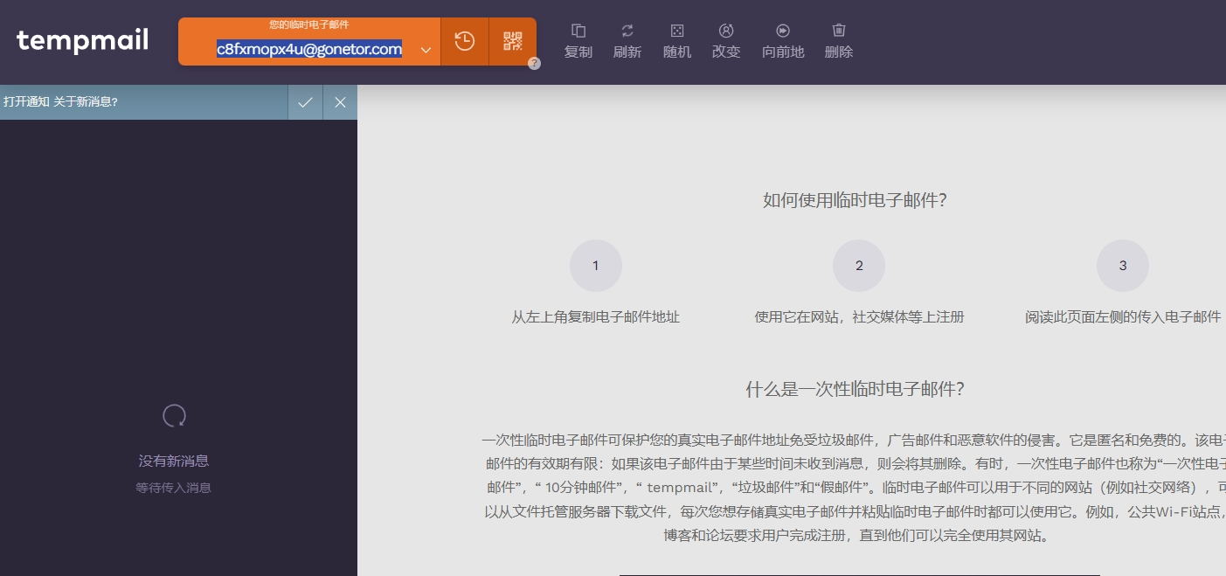Click the tempmail logo
This screenshot has width=1226, height=576.
(x=82, y=40)
